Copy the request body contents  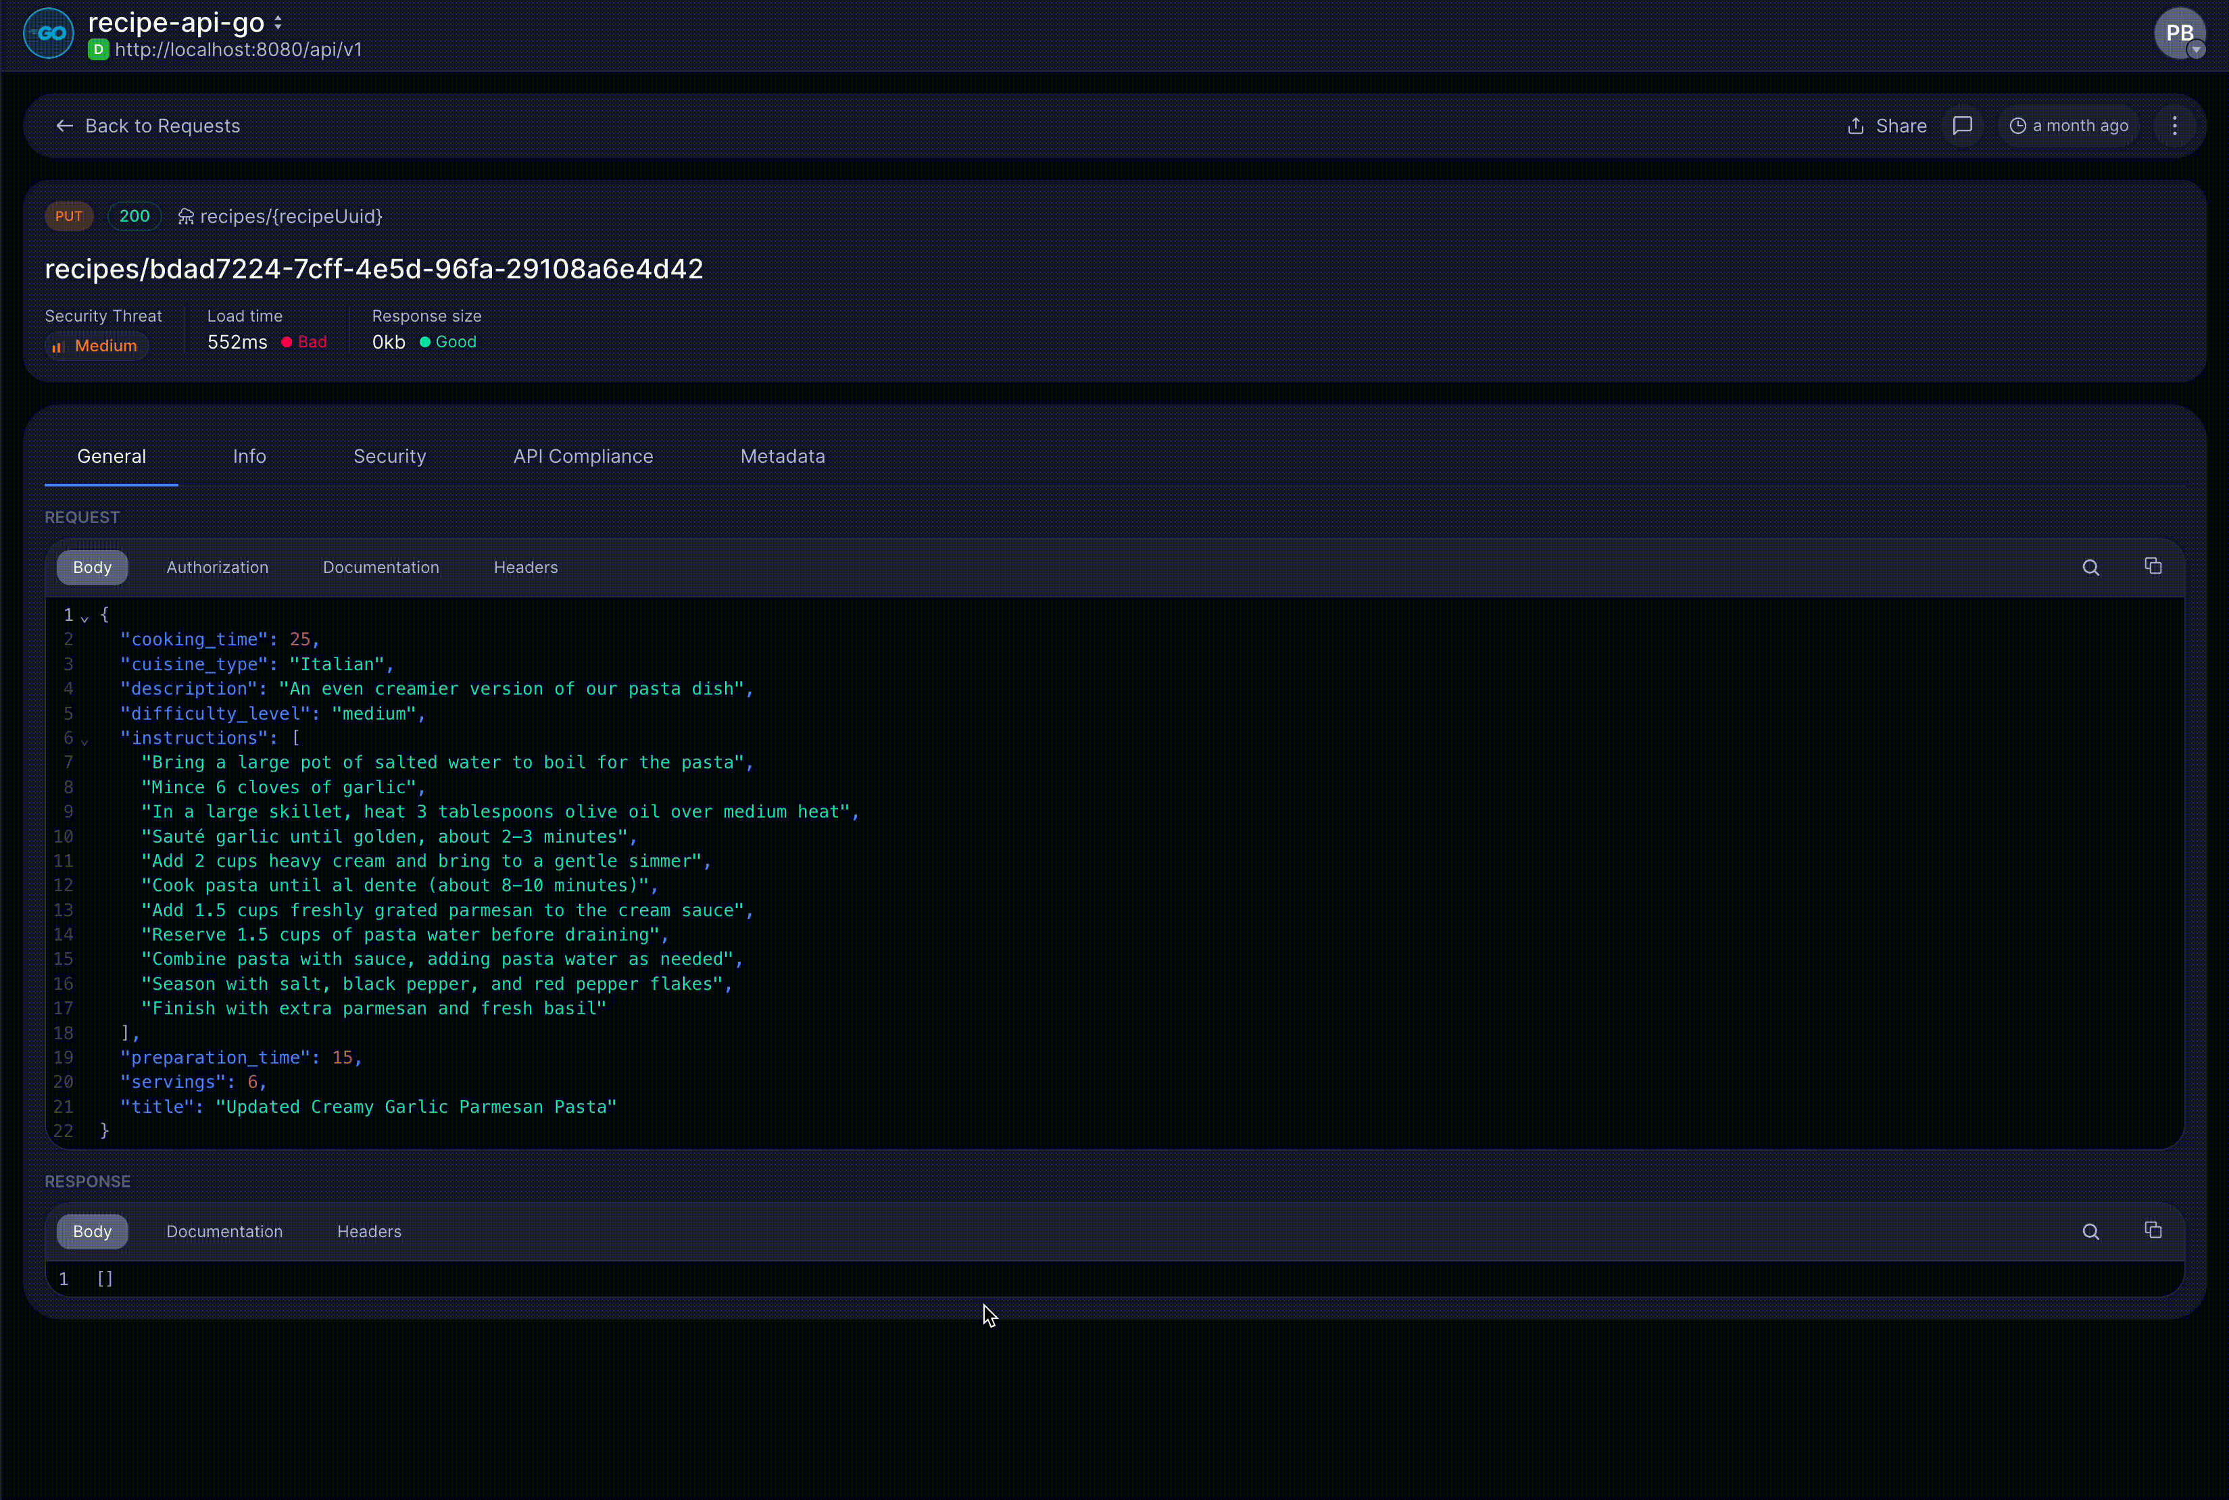(2153, 566)
